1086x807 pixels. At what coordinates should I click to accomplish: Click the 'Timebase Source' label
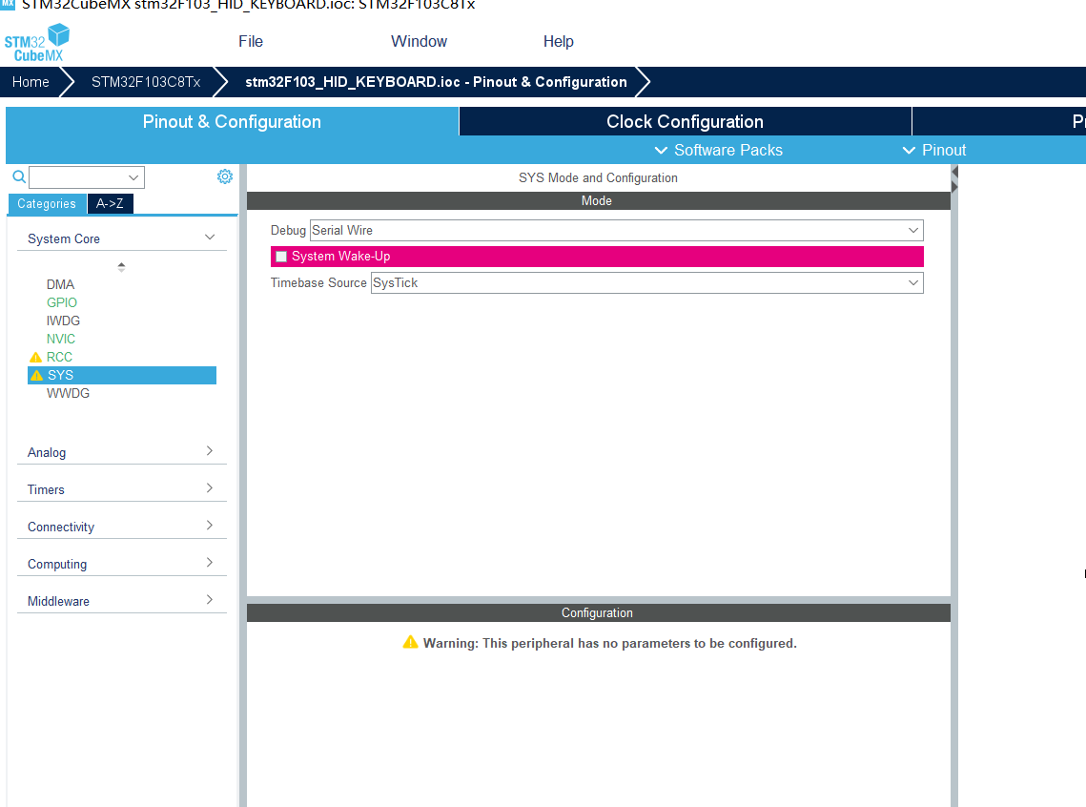point(318,282)
